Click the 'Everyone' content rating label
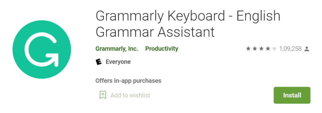Image resolution: width=322 pixels, height=113 pixels. [x=118, y=62]
